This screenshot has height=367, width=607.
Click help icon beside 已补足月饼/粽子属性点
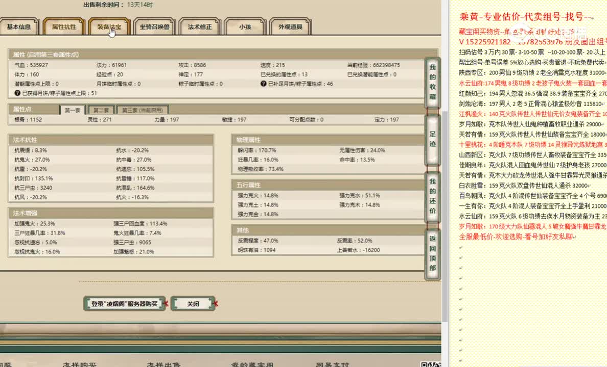pos(263,84)
